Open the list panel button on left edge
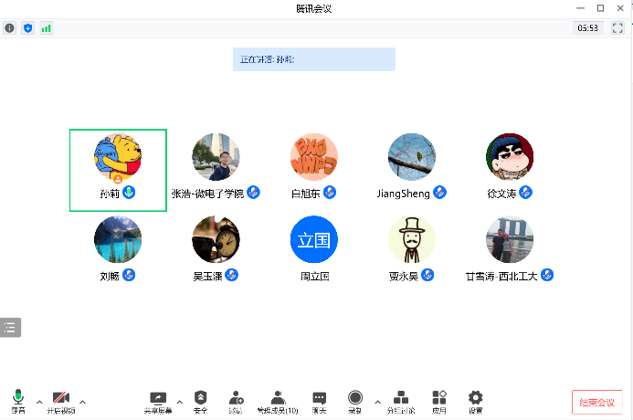Viewport: 633px width, 420px height. [x=10, y=327]
